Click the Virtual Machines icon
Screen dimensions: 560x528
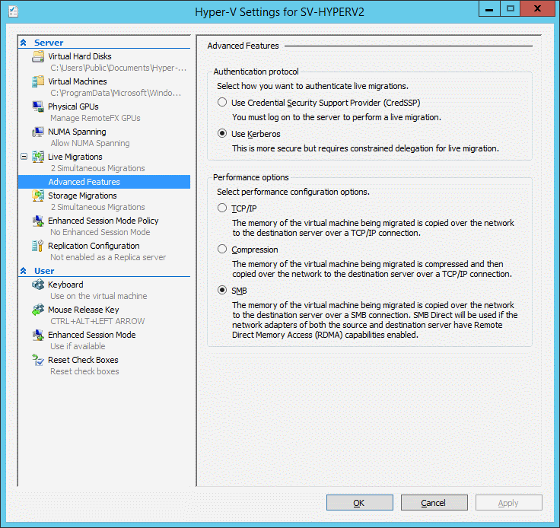[38, 81]
